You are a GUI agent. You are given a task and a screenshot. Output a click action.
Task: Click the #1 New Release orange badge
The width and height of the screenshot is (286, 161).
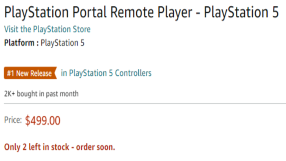click(29, 73)
